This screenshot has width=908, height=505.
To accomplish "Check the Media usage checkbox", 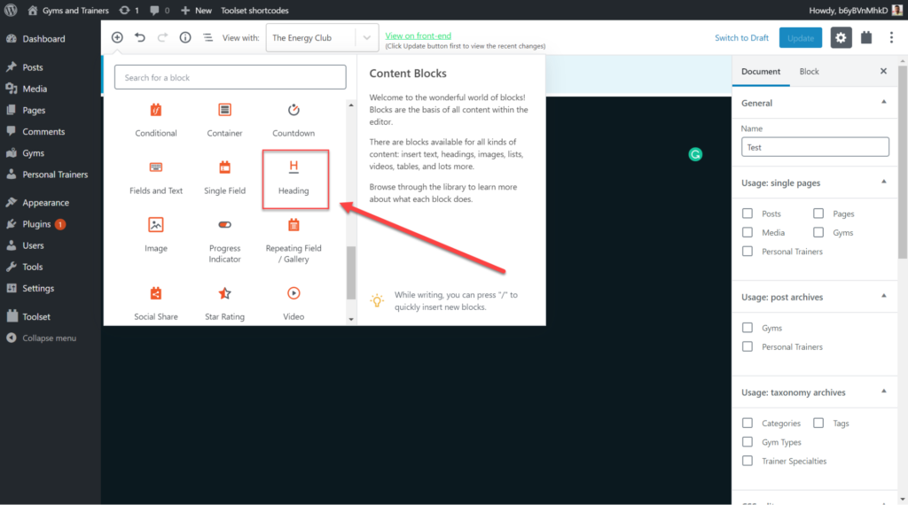I will click(748, 232).
